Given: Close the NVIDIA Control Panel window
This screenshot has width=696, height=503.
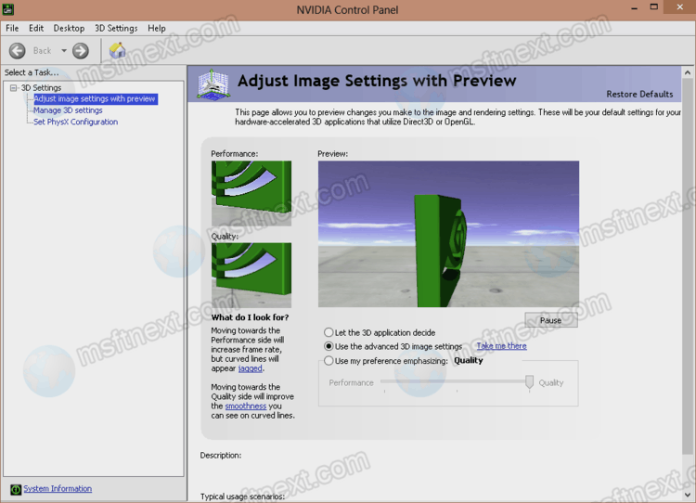Looking at the screenshot, I should point(680,6).
